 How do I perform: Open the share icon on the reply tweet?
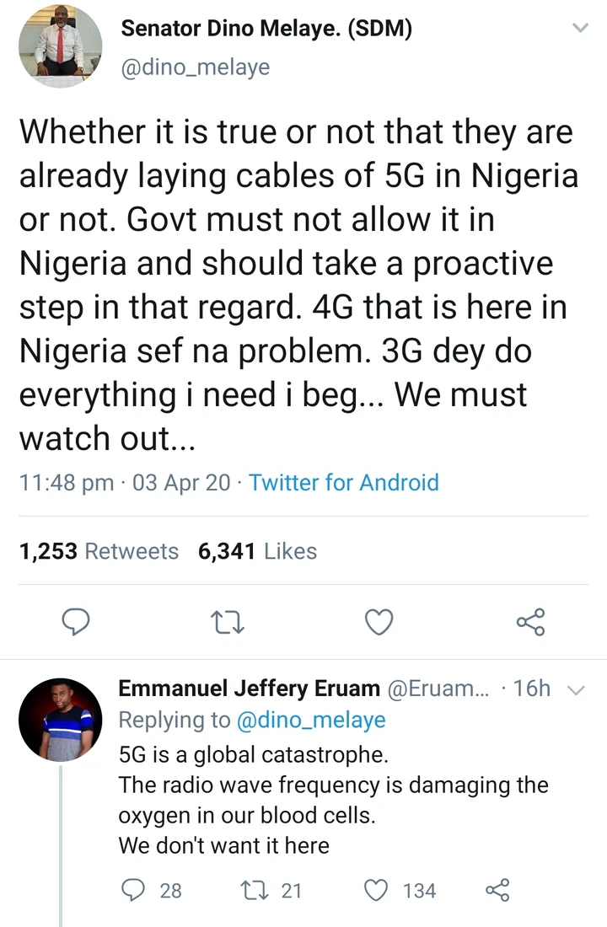(x=497, y=890)
